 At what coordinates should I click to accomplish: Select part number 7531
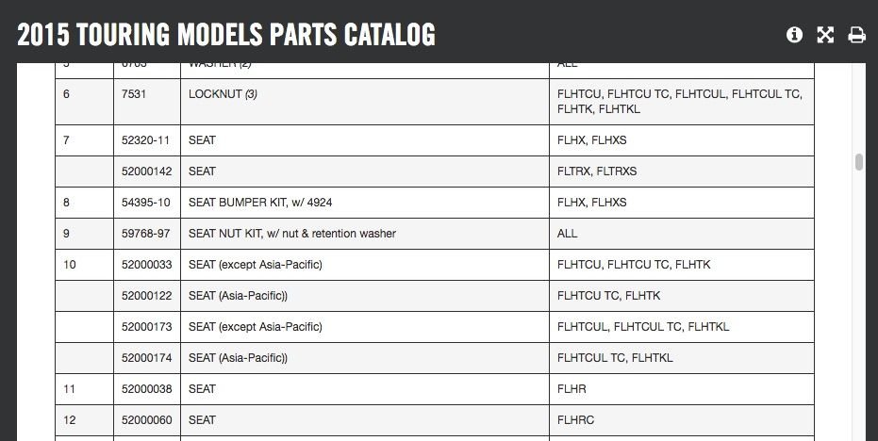134,94
